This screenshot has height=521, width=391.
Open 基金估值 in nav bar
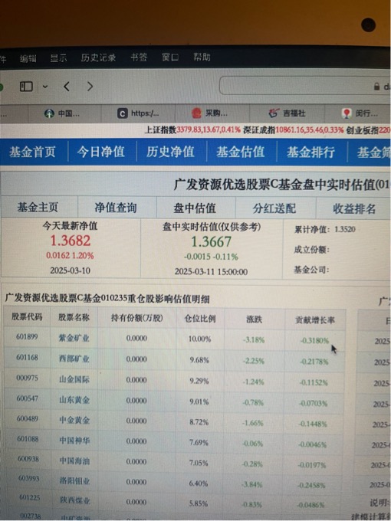coord(241,152)
